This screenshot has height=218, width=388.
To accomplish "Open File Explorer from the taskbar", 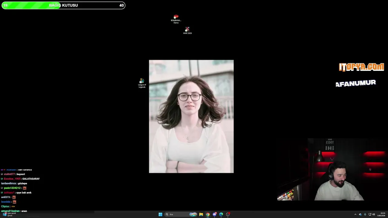I will (x=201, y=214).
